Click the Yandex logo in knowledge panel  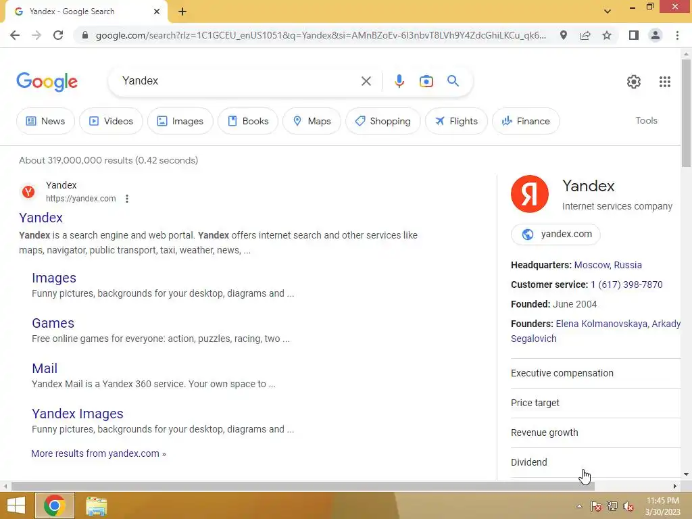pyautogui.click(x=530, y=194)
